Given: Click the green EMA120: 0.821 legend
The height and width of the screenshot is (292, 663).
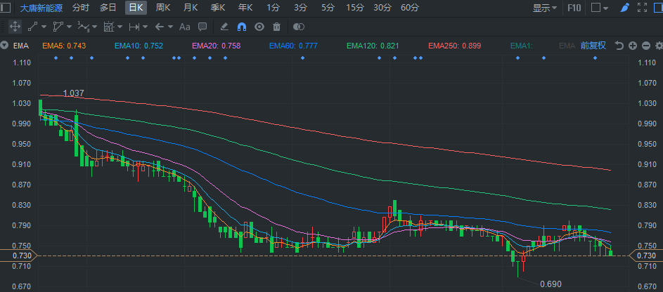Looking at the screenshot, I should click(373, 46).
